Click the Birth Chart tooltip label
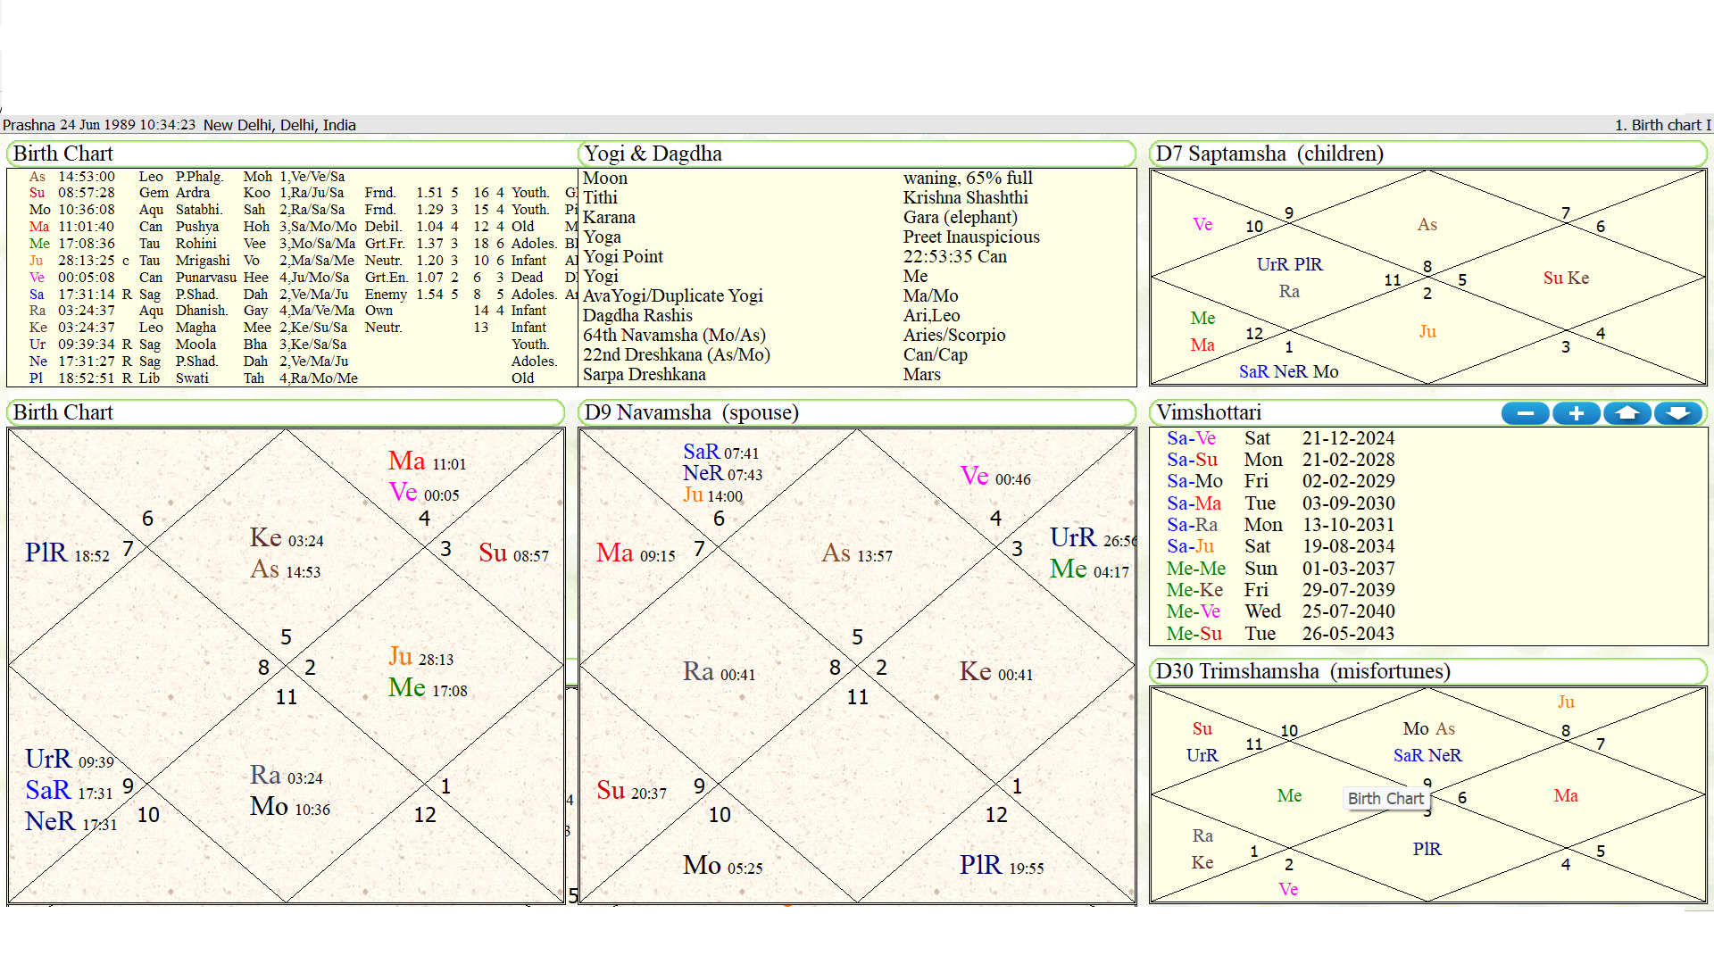 (x=1385, y=799)
